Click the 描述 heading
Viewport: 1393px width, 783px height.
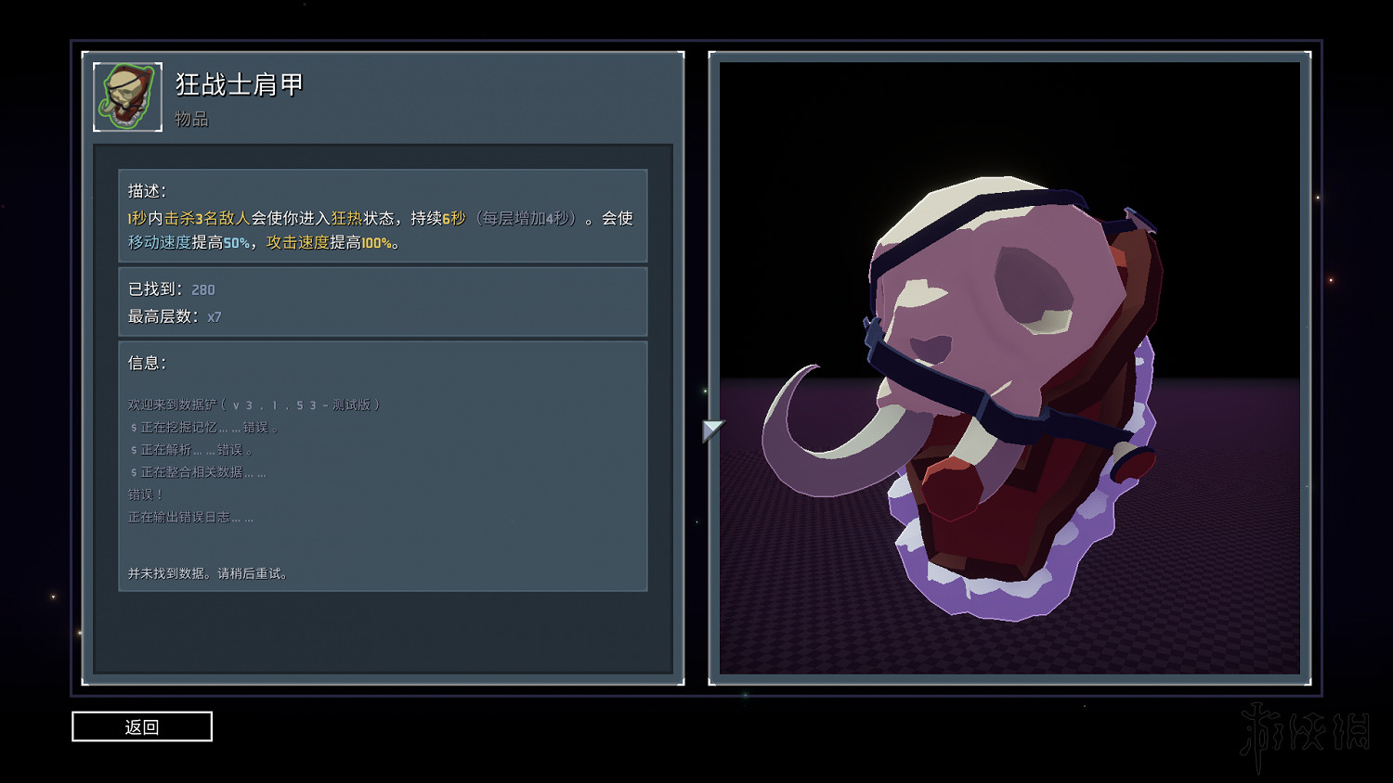click(x=147, y=191)
